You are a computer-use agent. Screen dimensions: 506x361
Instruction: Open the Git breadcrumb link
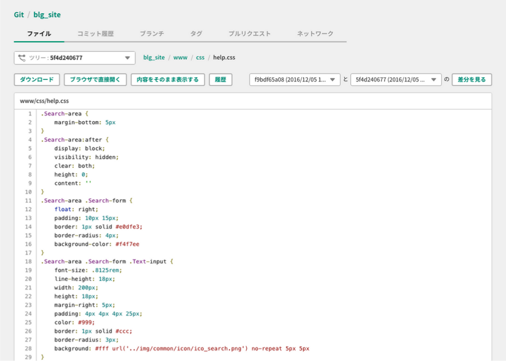(18, 15)
